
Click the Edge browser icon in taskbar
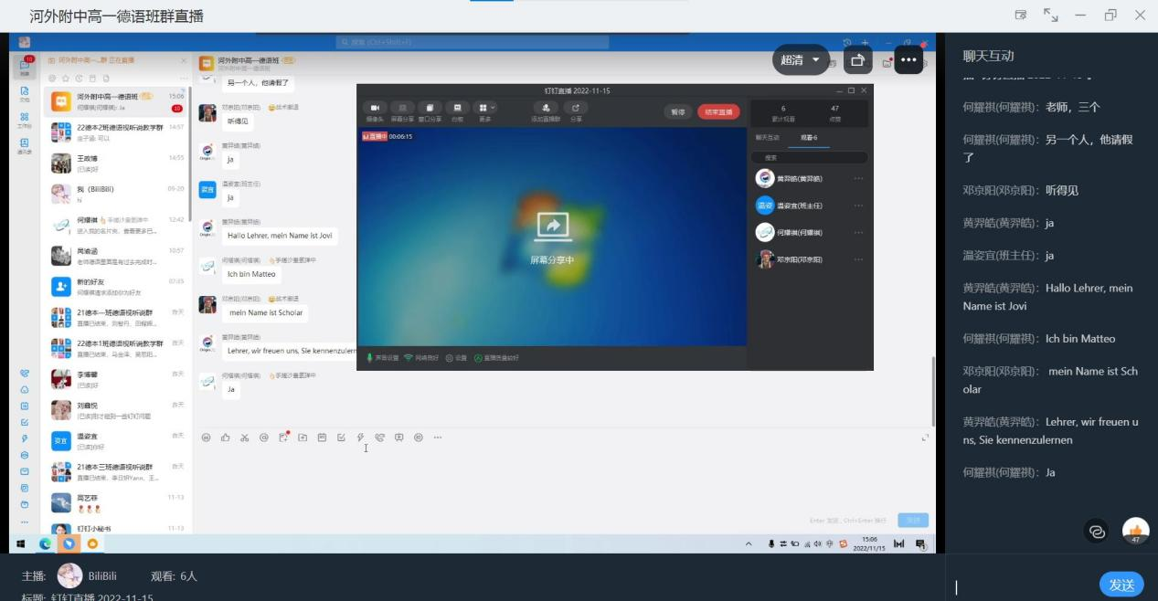pos(45,543)
